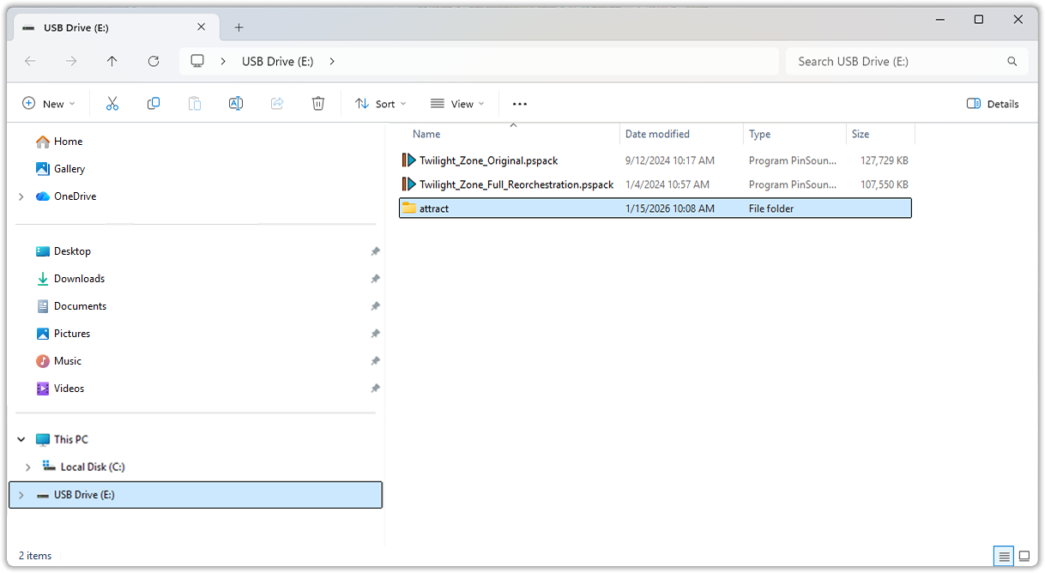Switch to details list view in status bar
The height and width of the screenshot is (573, 1045).
(1004, 556)
